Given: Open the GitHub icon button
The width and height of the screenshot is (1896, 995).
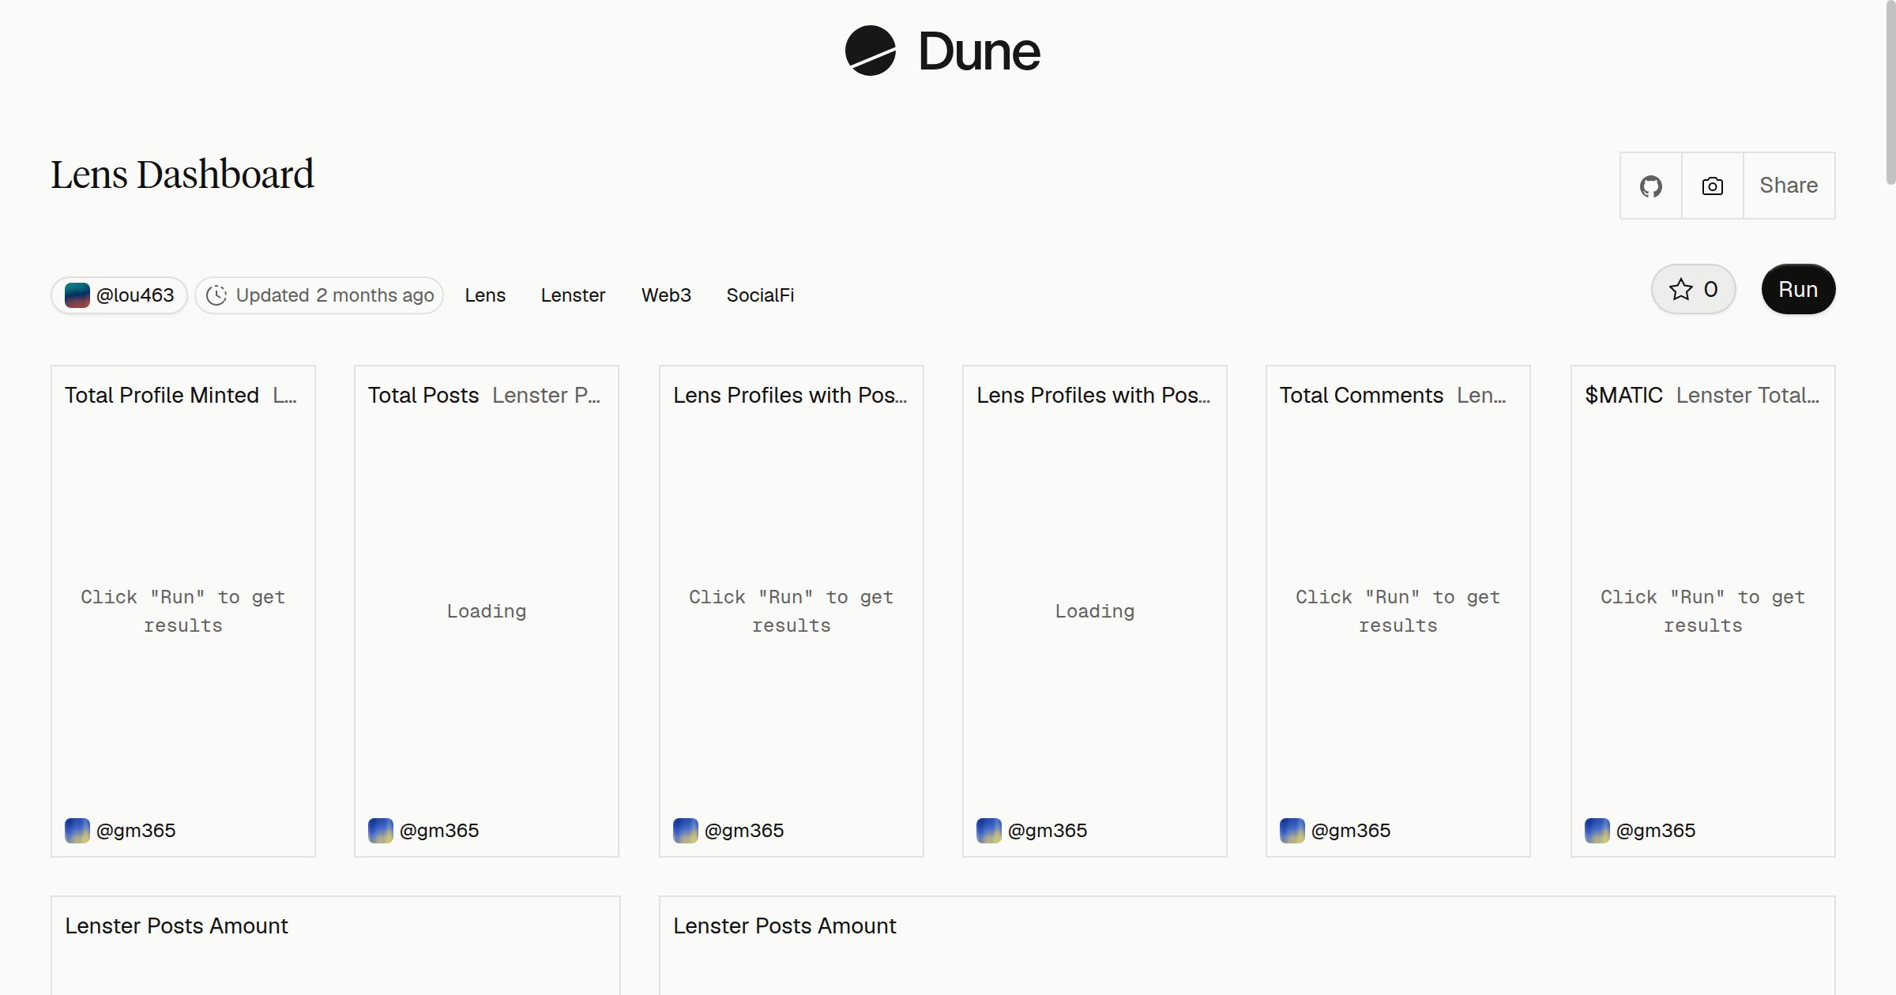Looking at the screenshot, I should click(1651, 186).
